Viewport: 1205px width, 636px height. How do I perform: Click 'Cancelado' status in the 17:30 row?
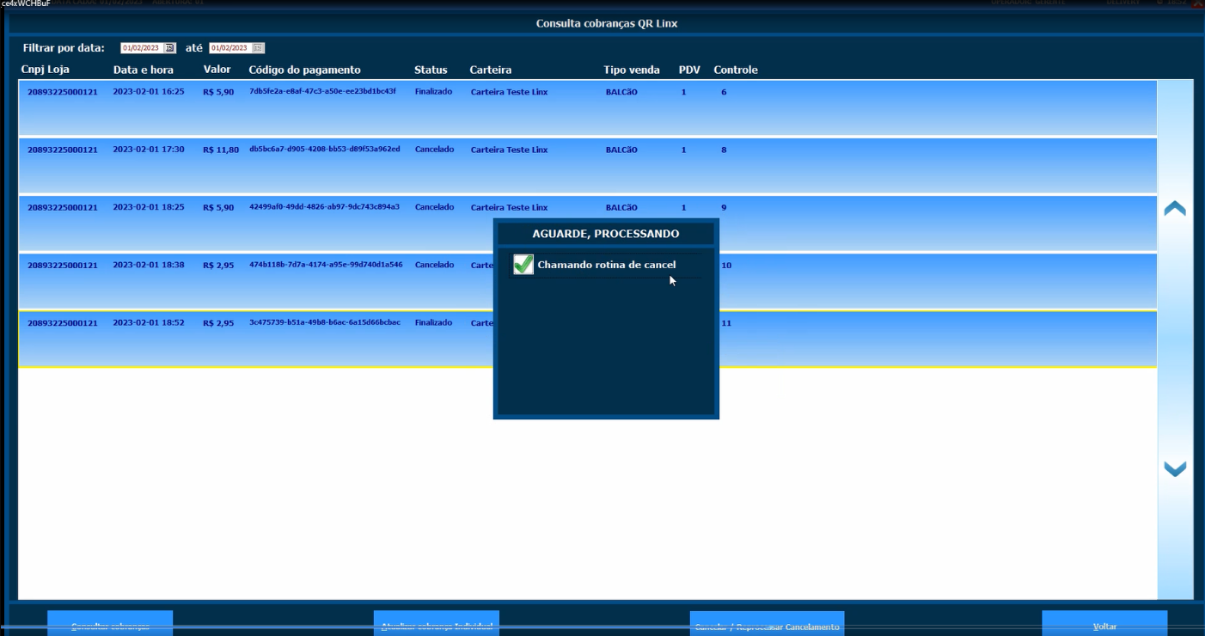click(434, 149)
